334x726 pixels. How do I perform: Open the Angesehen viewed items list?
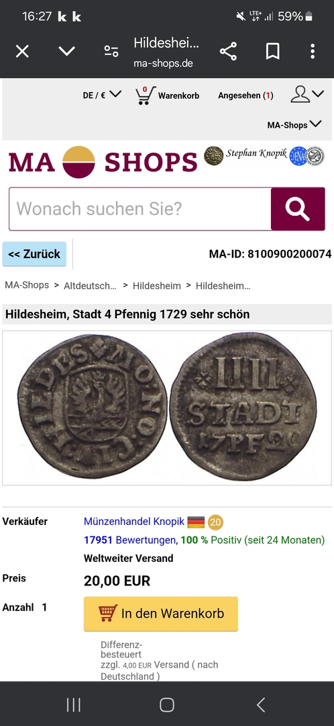[245, 95]
